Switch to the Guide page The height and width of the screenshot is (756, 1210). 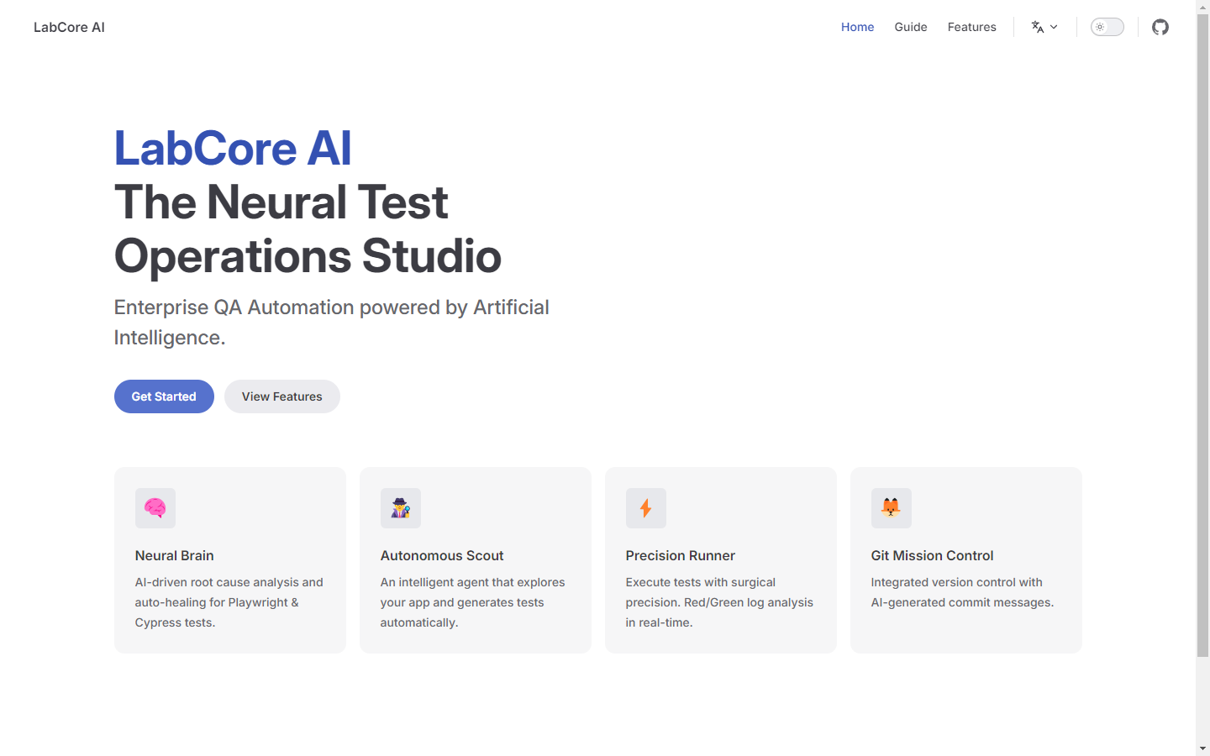[x=911, y=26]
